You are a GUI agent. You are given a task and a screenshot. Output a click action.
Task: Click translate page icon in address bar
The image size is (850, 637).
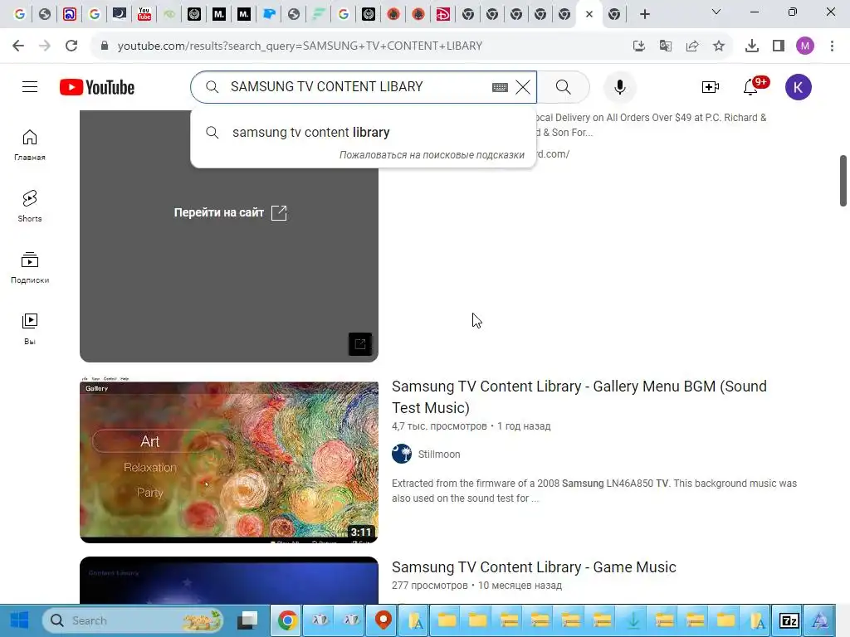tap(665, 46)
